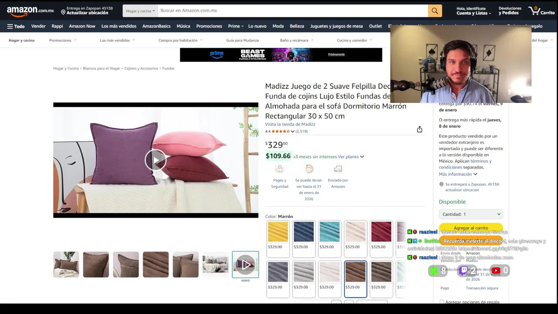
Task: Expand the rating breakdown chevron
Action: coord(293,131)
